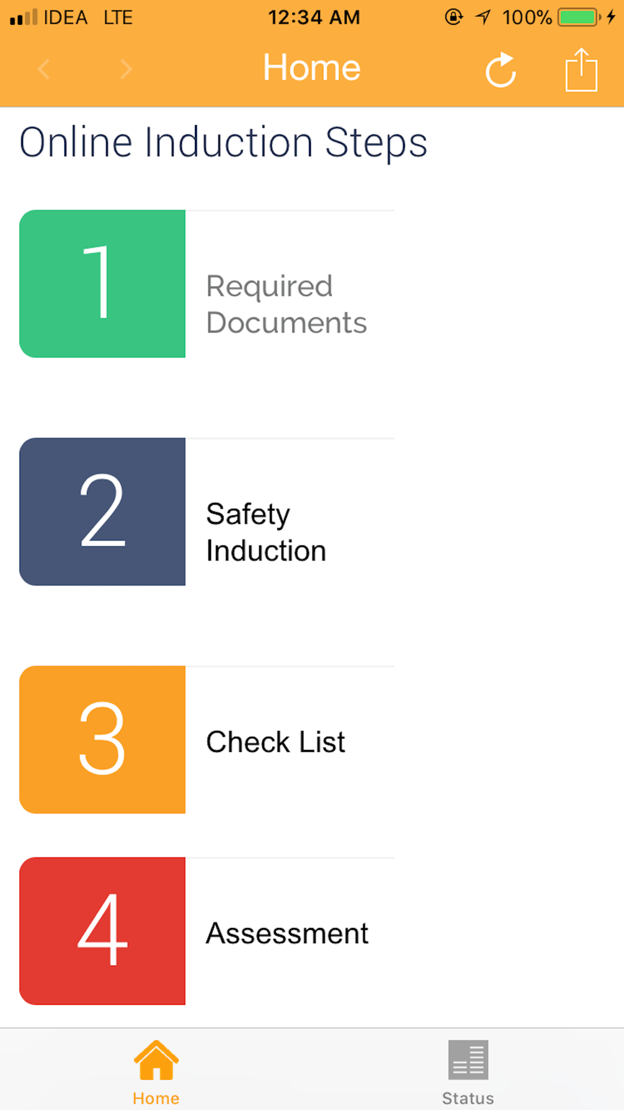This screenshot has height=1110, width=624.
Task: Select the Status list icon
Action: pos(468,1059)
